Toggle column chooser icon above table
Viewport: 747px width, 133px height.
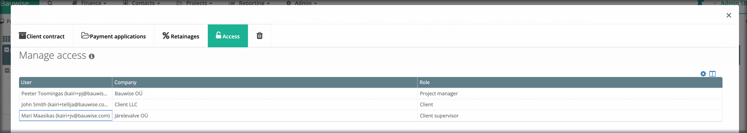[x=712, y=74]
